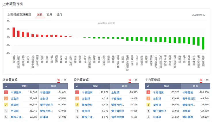
Task: Click the red 觀光餐旅 bar in chart
Action: point(23,34)
